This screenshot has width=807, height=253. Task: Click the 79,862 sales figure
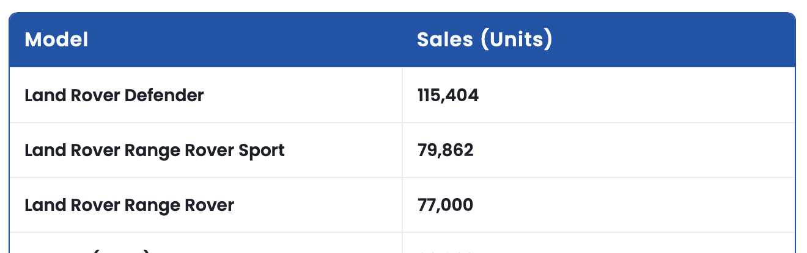[x=445, y=150]
